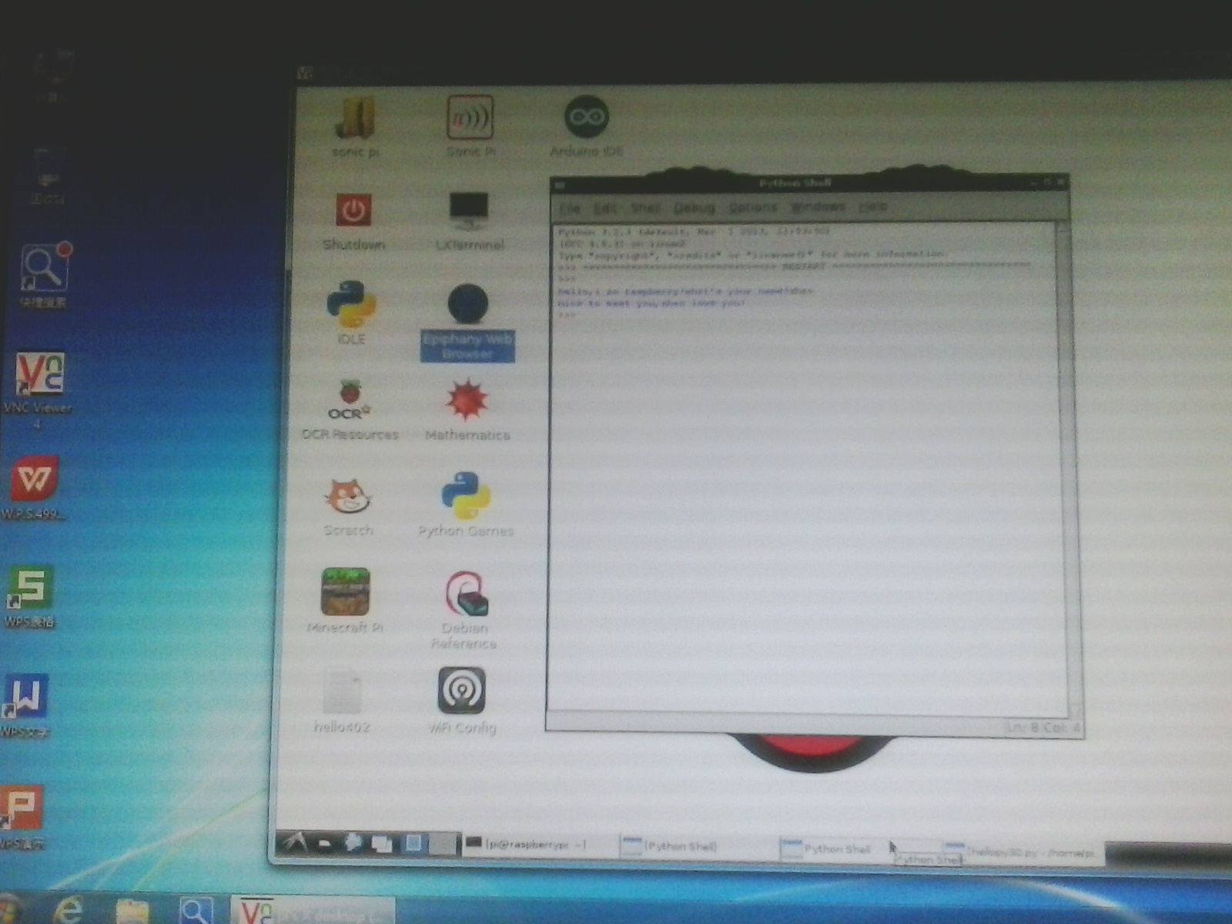Open the WiFi Config icon
The image size is (1232, 924).
462,690
